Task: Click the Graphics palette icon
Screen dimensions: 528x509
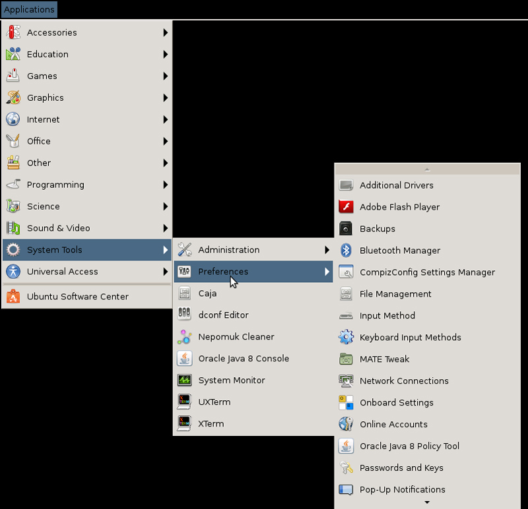Action: point(13,98)
